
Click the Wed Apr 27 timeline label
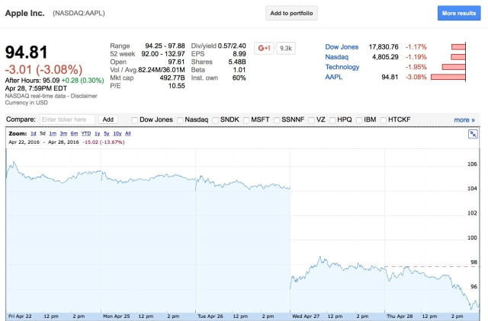[306, 316]
